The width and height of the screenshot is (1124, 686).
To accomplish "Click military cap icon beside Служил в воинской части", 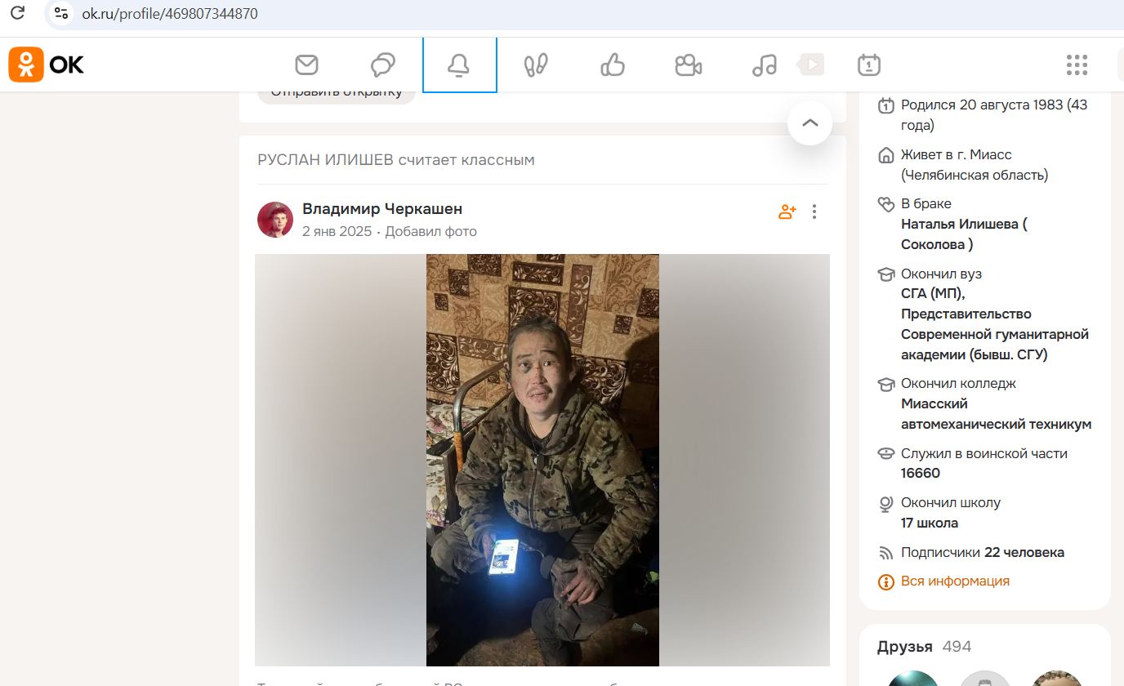I will tap(885, 454).
